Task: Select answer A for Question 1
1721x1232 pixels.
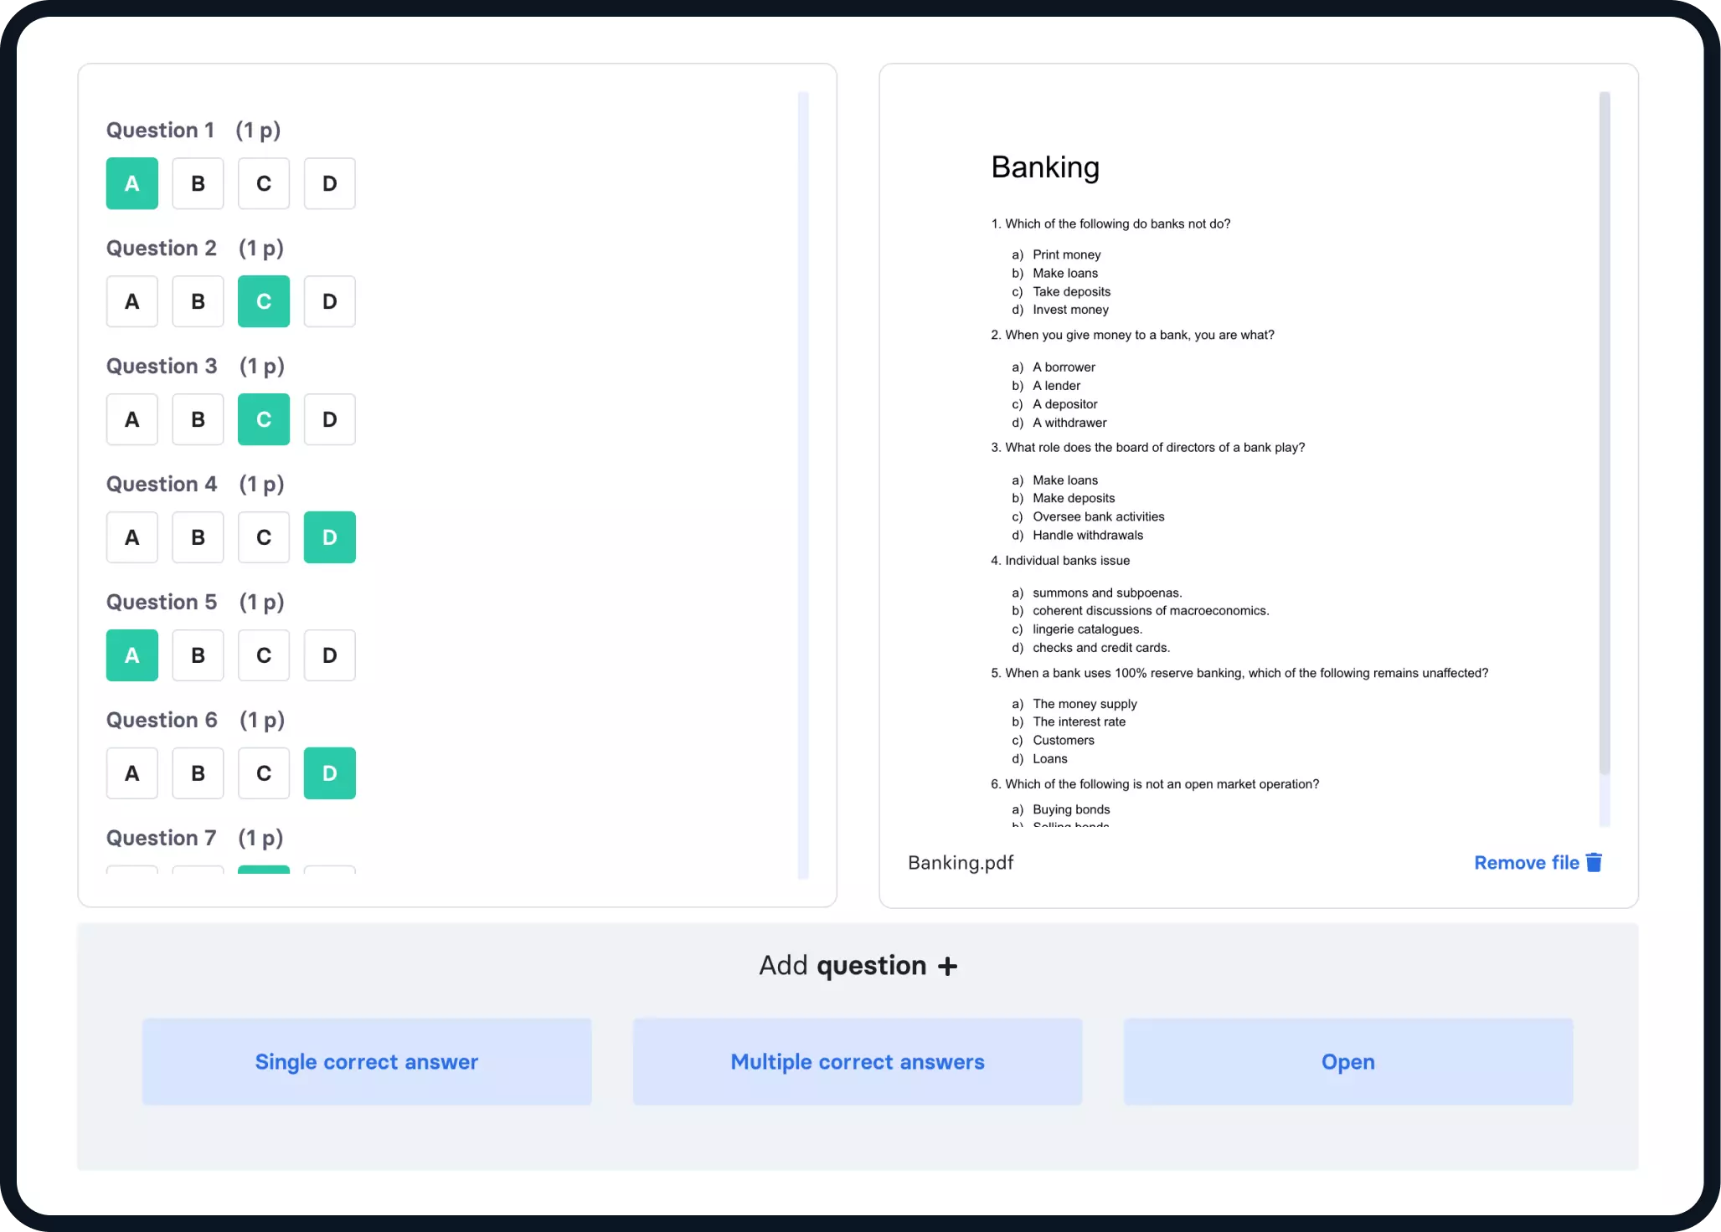Action: tap(131, 182)
